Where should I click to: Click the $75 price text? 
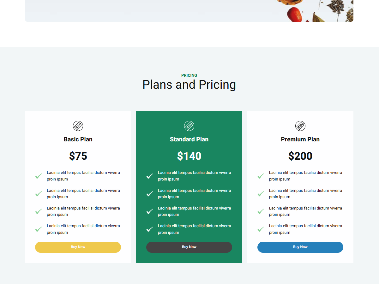pos(78,156)
